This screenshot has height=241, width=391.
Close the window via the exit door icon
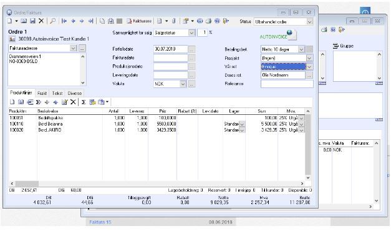[226, 21]
